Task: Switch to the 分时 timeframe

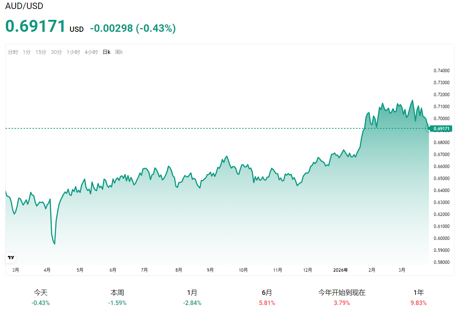Action: 13,52
